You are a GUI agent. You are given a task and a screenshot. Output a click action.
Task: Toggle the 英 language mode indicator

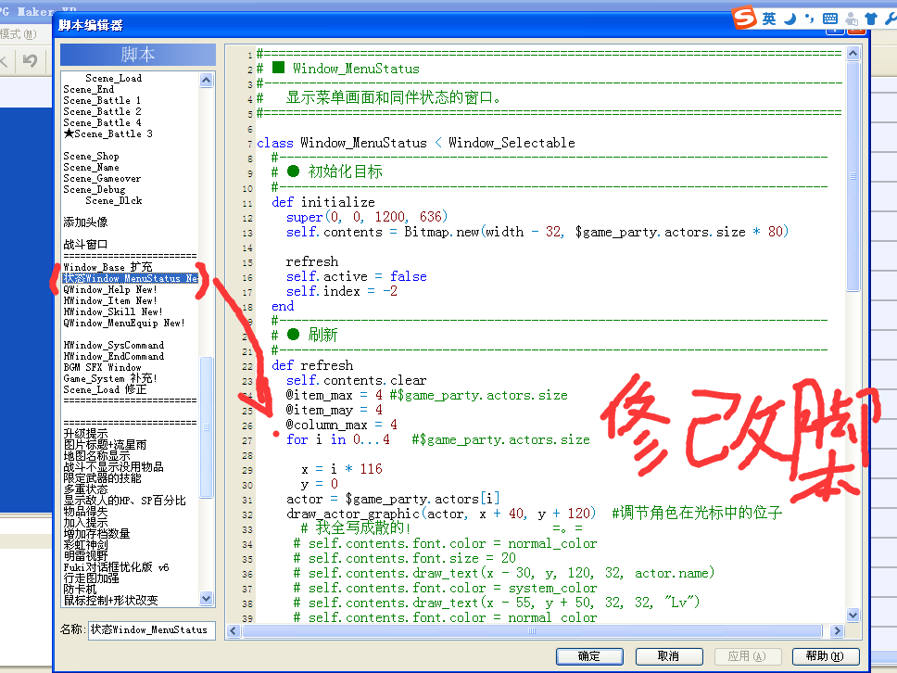coord(769,19)
